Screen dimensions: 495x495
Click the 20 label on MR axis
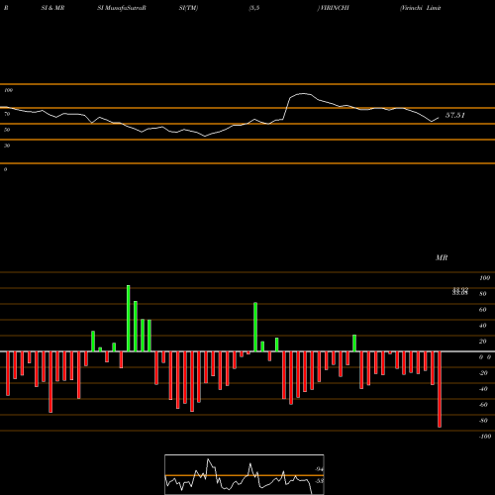[483, 342]
